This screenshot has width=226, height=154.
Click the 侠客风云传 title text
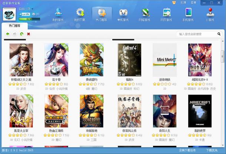(x=129, y=131)
